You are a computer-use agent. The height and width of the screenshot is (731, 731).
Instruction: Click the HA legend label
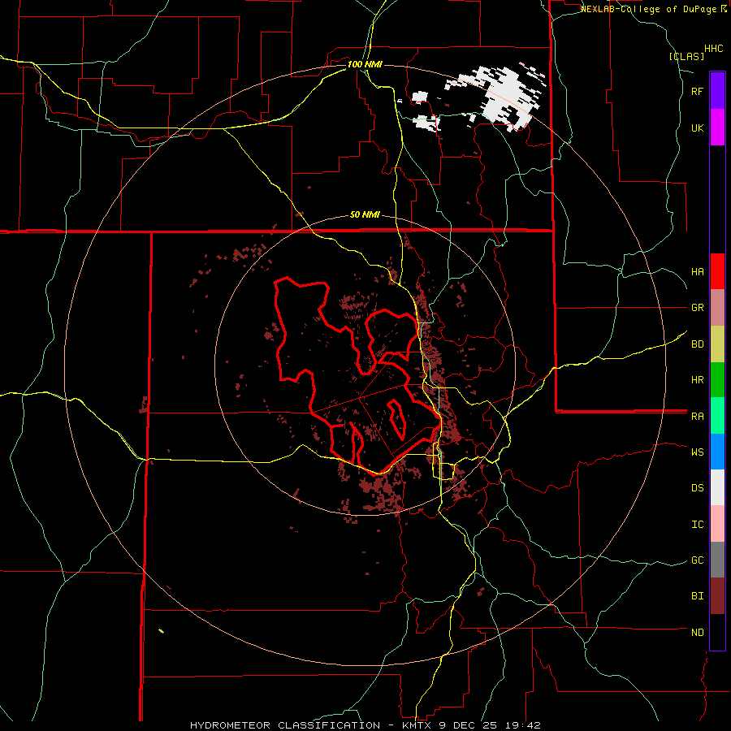(697, 272)
